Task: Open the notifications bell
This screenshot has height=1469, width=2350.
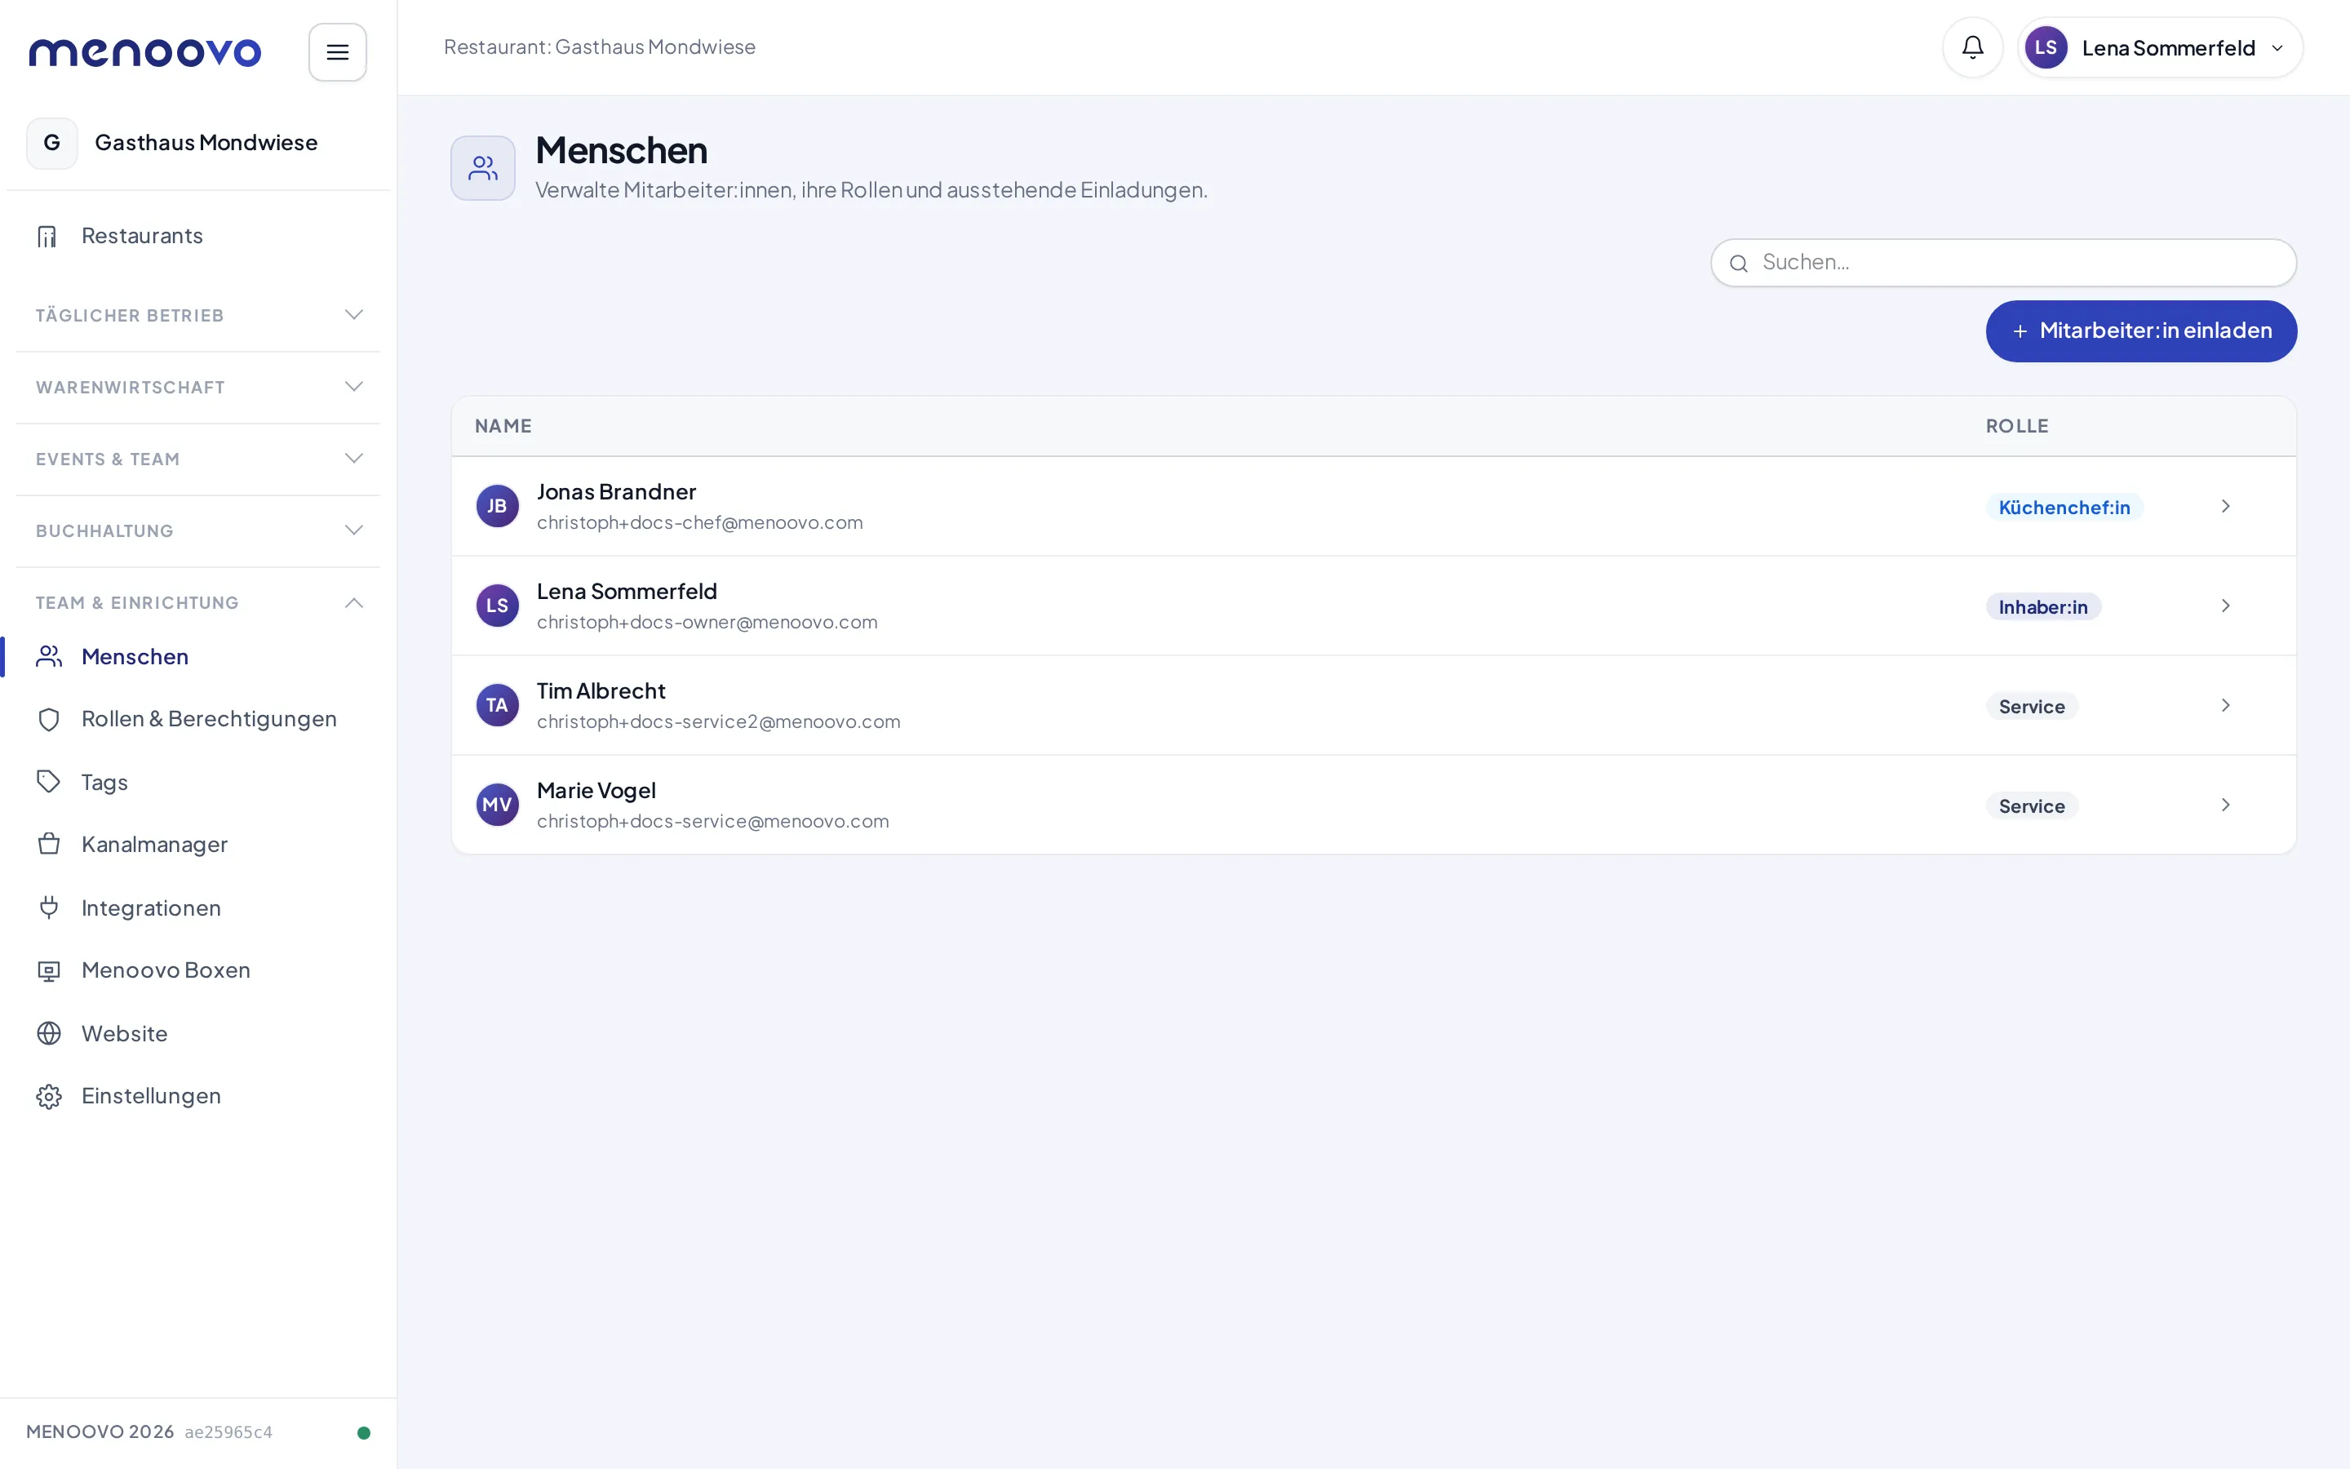Action: 1972,47
